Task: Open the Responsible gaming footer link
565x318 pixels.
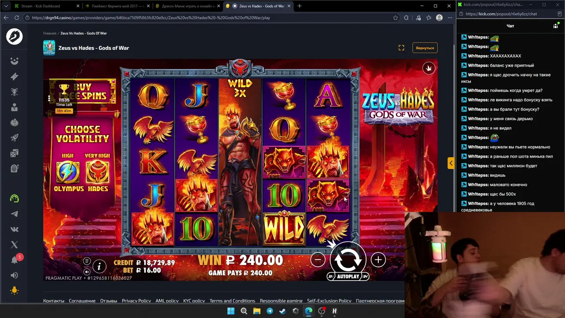Action: [x=281, y=301]
